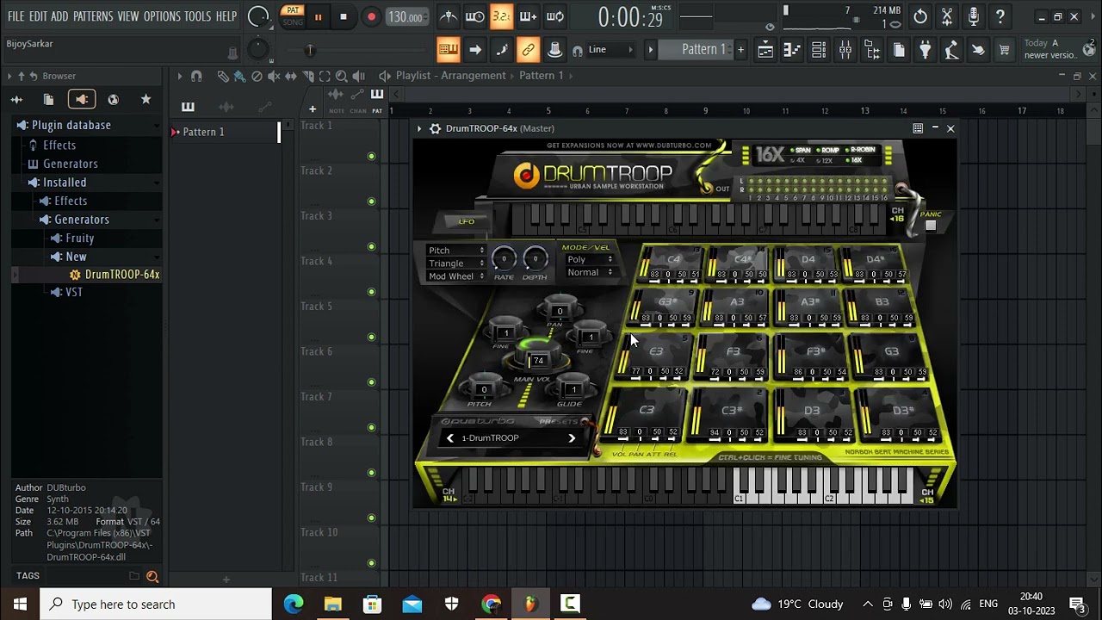Viewport: 1102px width, 620px height.
Task: Open the Normal velocity dropdown
Action: click(589, 272)
